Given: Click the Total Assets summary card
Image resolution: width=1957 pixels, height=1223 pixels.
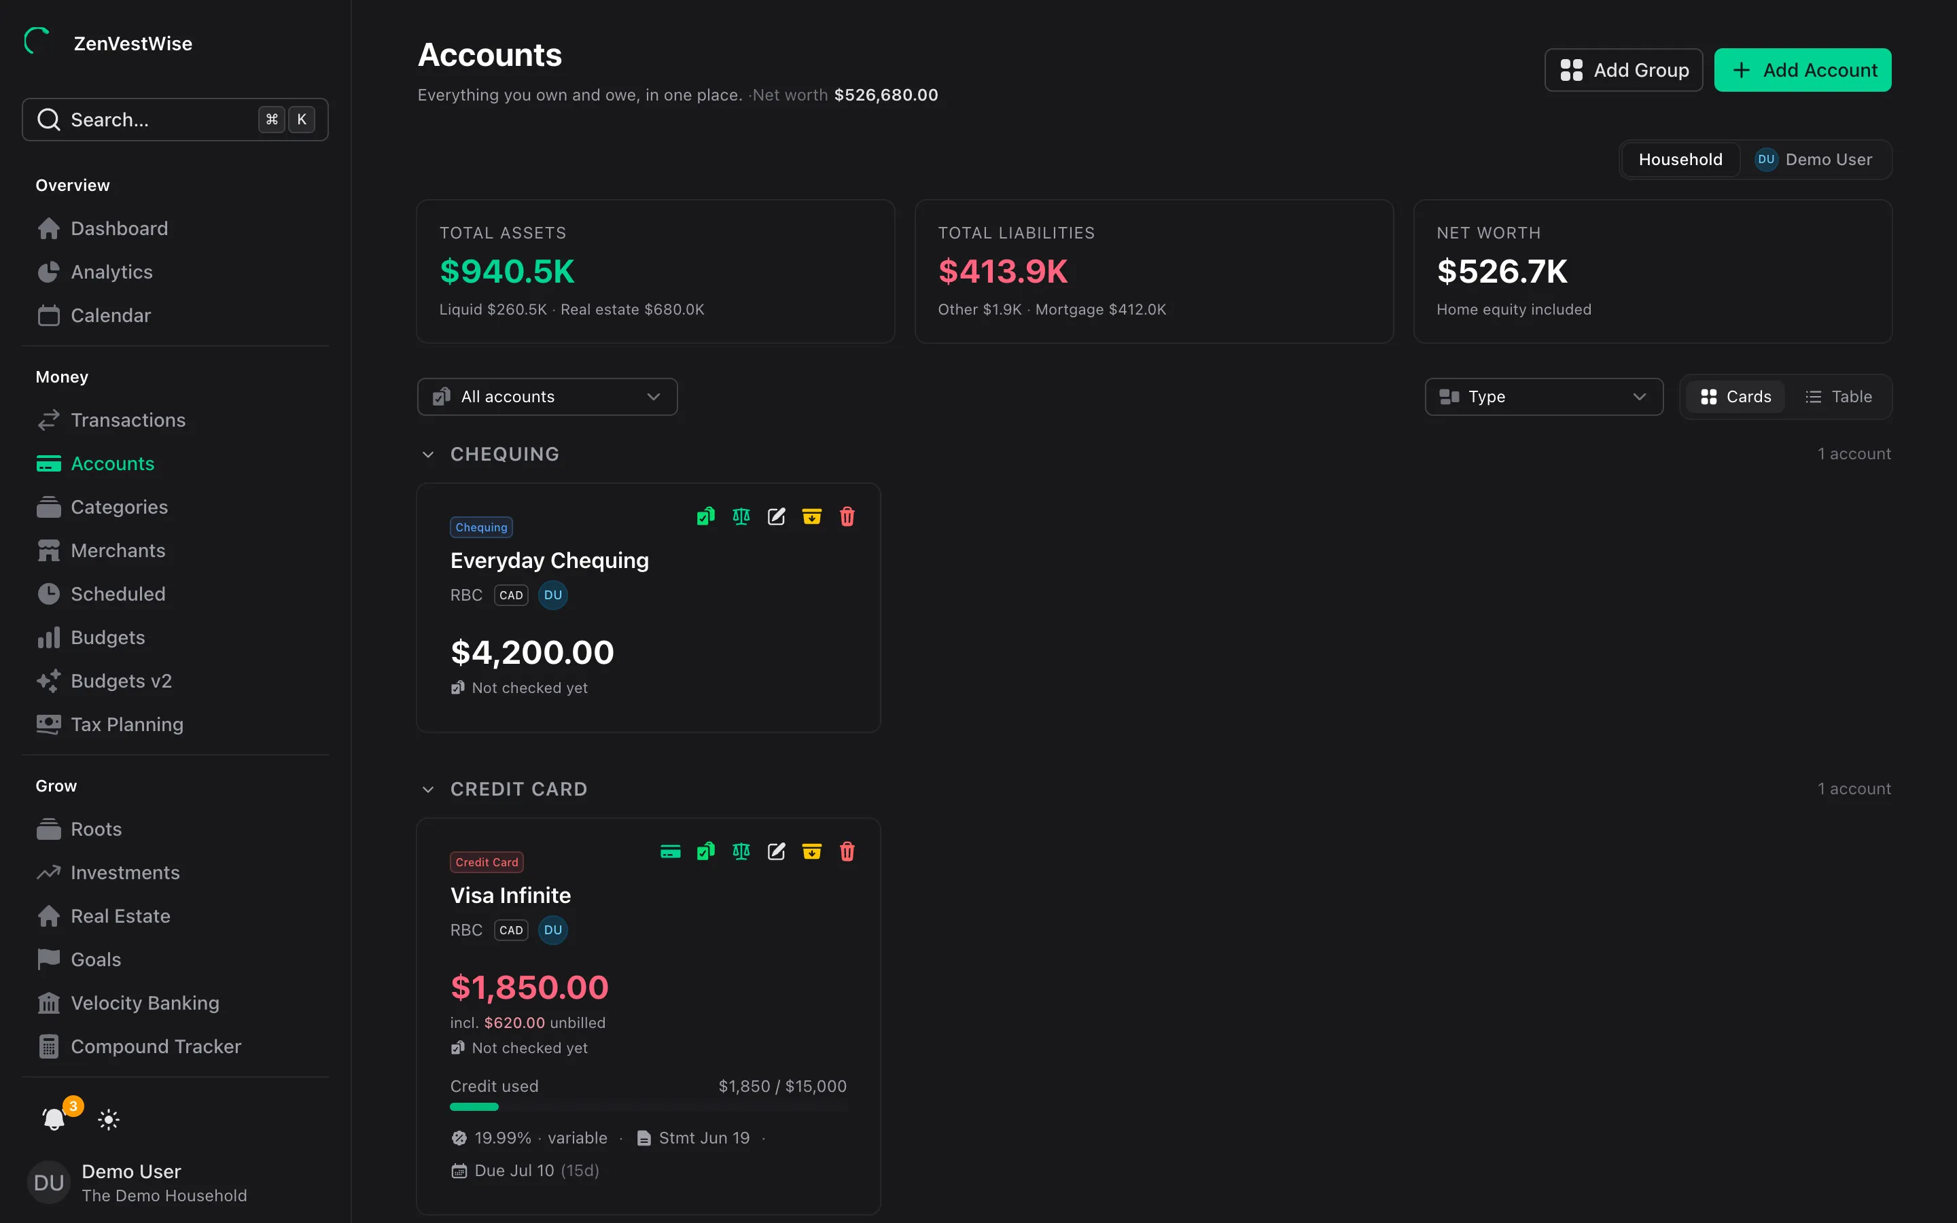Looking at the screenshot, I should coord(656,272).
